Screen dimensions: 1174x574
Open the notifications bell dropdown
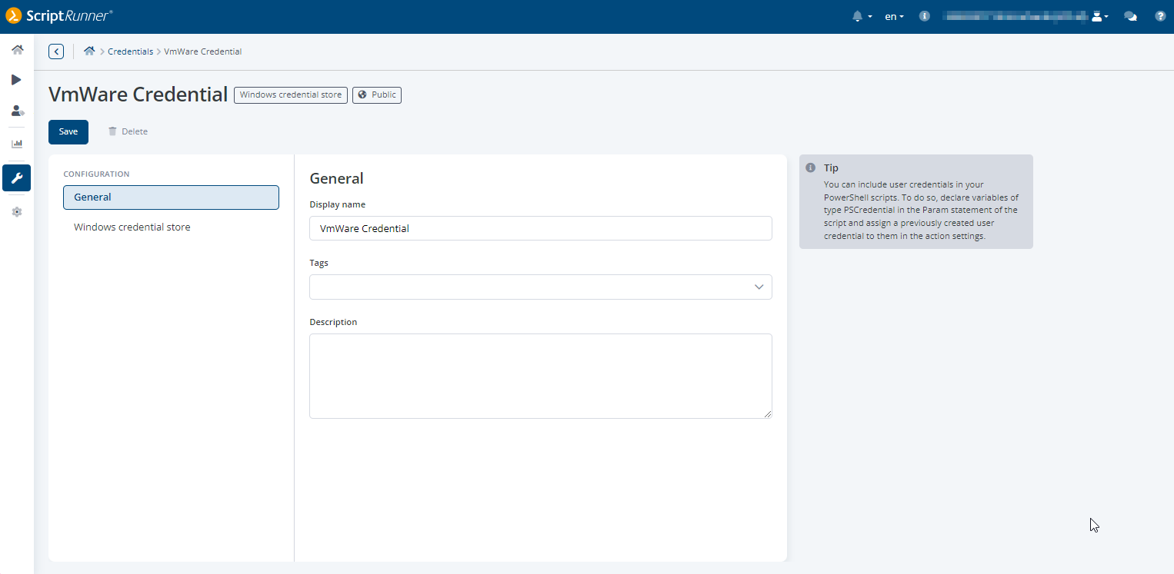(862, 16)
